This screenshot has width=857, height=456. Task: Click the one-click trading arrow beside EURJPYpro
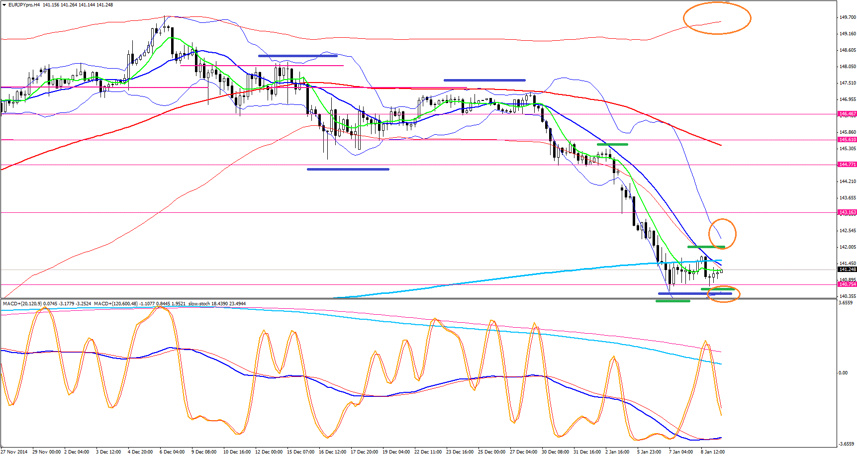click(4, 4)
